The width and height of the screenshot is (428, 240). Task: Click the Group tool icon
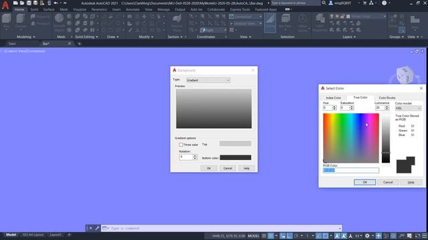click(393, 21)
